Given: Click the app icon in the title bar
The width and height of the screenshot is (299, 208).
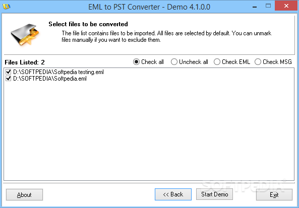Looking at the screenshot, I should [7, 6].
